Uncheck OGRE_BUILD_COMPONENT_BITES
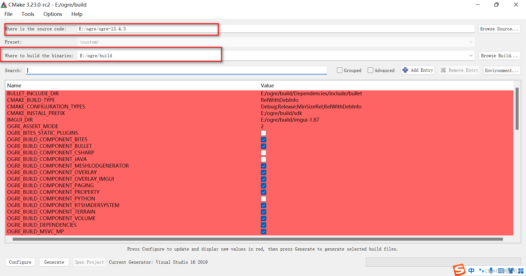The height and width of the screenshot is (276, 526). [x=264, y=140]
